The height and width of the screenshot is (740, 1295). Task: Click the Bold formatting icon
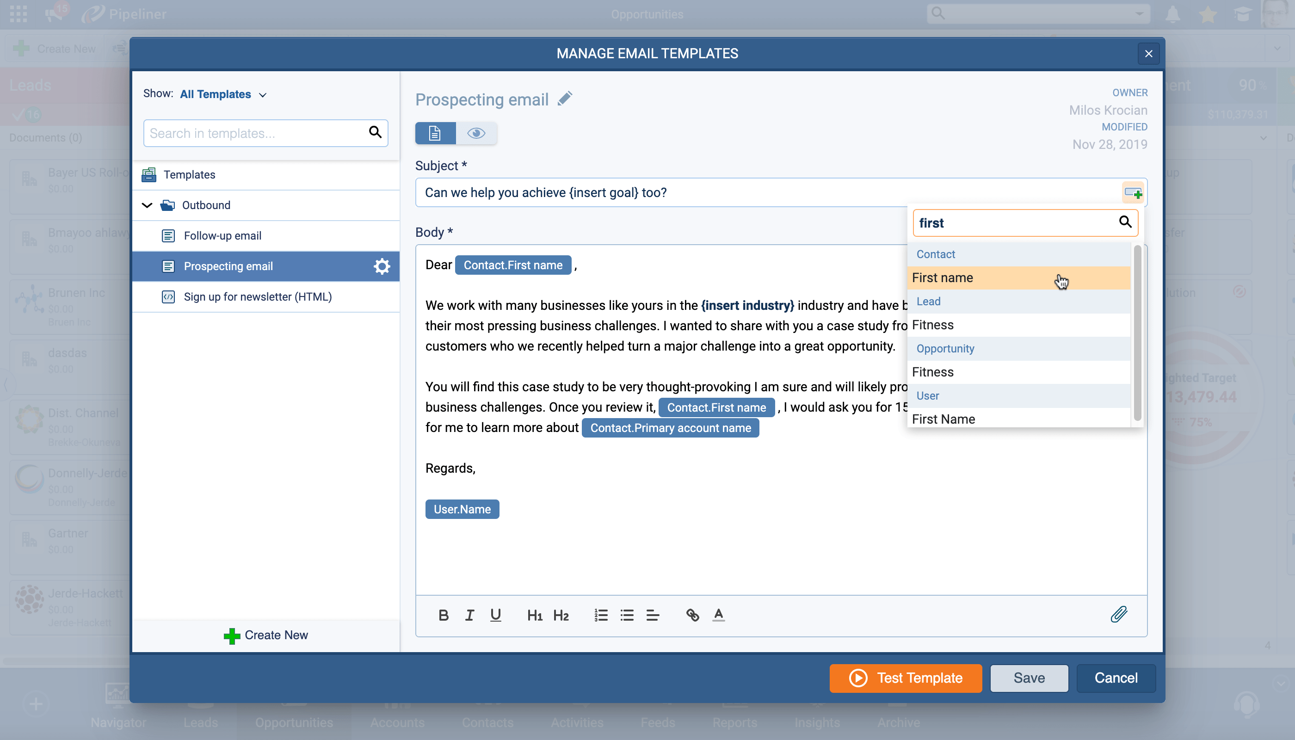coord(443,616)
